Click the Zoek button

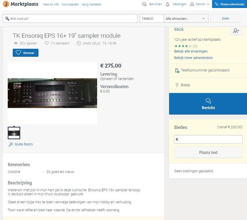(225, 18)
